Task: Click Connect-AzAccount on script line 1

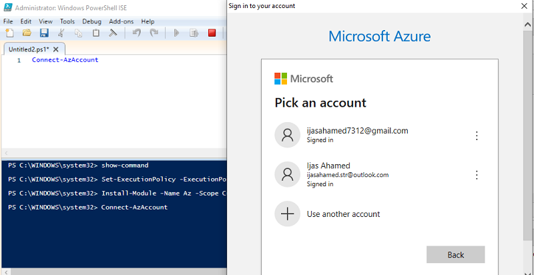Action: click(x=65, y=60)
